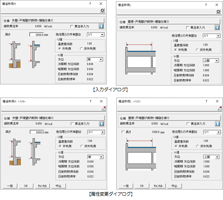Screen dimensions: 223x200
Task: Enable the 貫流率入力 checkbox in the 構造熱橋H input dialog
Action: coord(72,27)
